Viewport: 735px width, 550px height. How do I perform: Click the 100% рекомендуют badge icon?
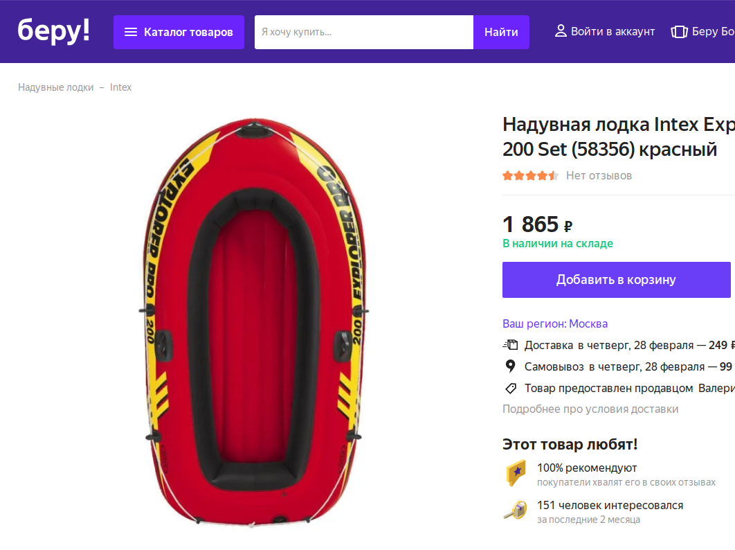515,473
